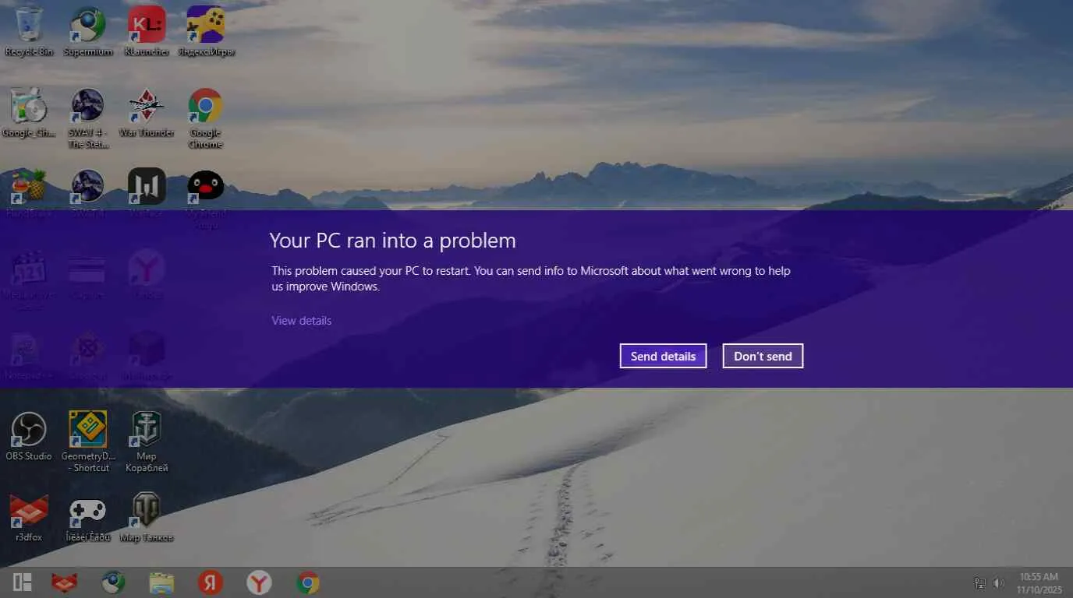Viewport: 1073px width, 598px height.
Task: Open the OBS Studio desktop shortcut
Action: point(29,436)
